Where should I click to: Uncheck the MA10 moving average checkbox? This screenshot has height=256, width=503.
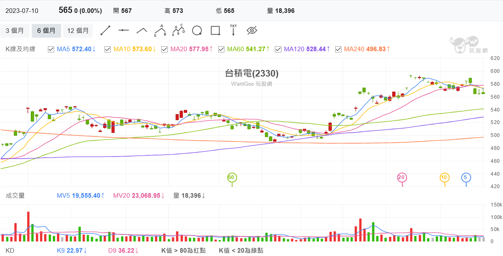pyautogui.click(x=108, y=49)
